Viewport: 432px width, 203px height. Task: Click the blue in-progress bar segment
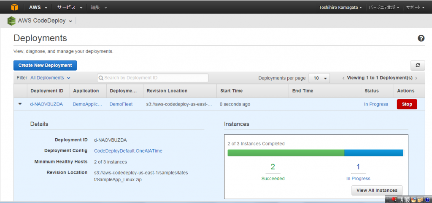374,153
